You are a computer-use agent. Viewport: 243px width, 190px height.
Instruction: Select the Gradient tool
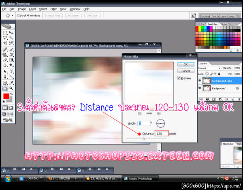click(11, 60)
